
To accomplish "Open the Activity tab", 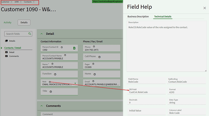I will (8, 22).
